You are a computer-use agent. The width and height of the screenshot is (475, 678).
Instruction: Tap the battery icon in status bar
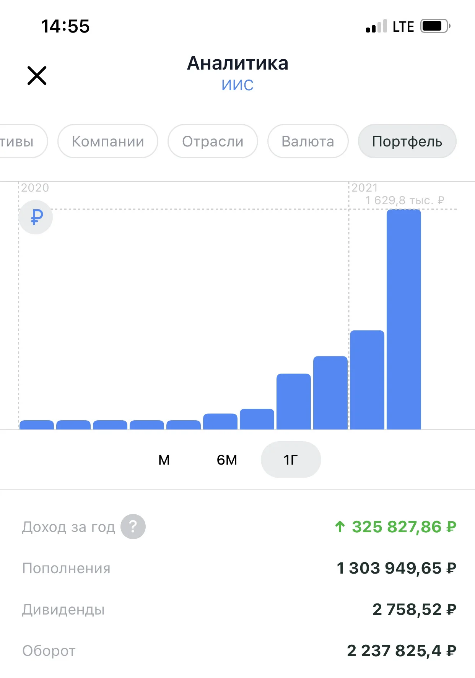coord(435,26)
